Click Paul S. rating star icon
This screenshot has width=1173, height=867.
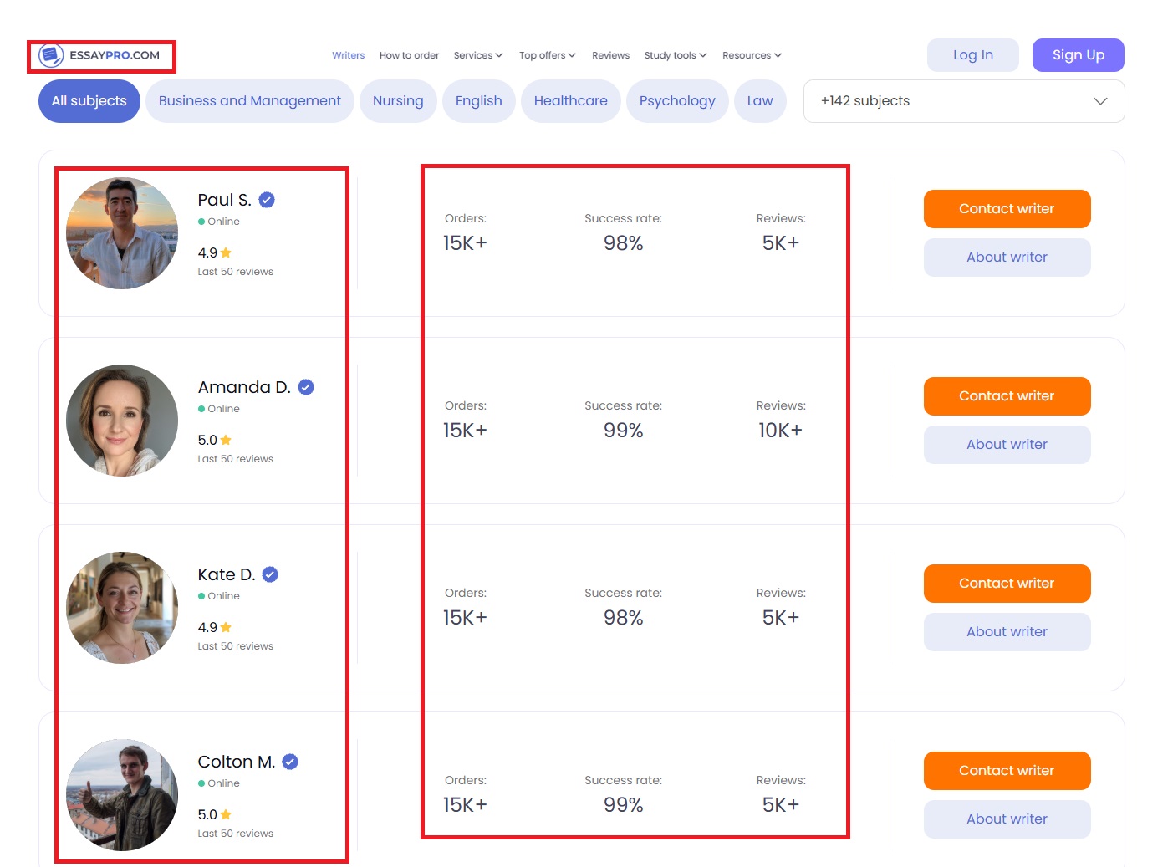click(226, 252)
